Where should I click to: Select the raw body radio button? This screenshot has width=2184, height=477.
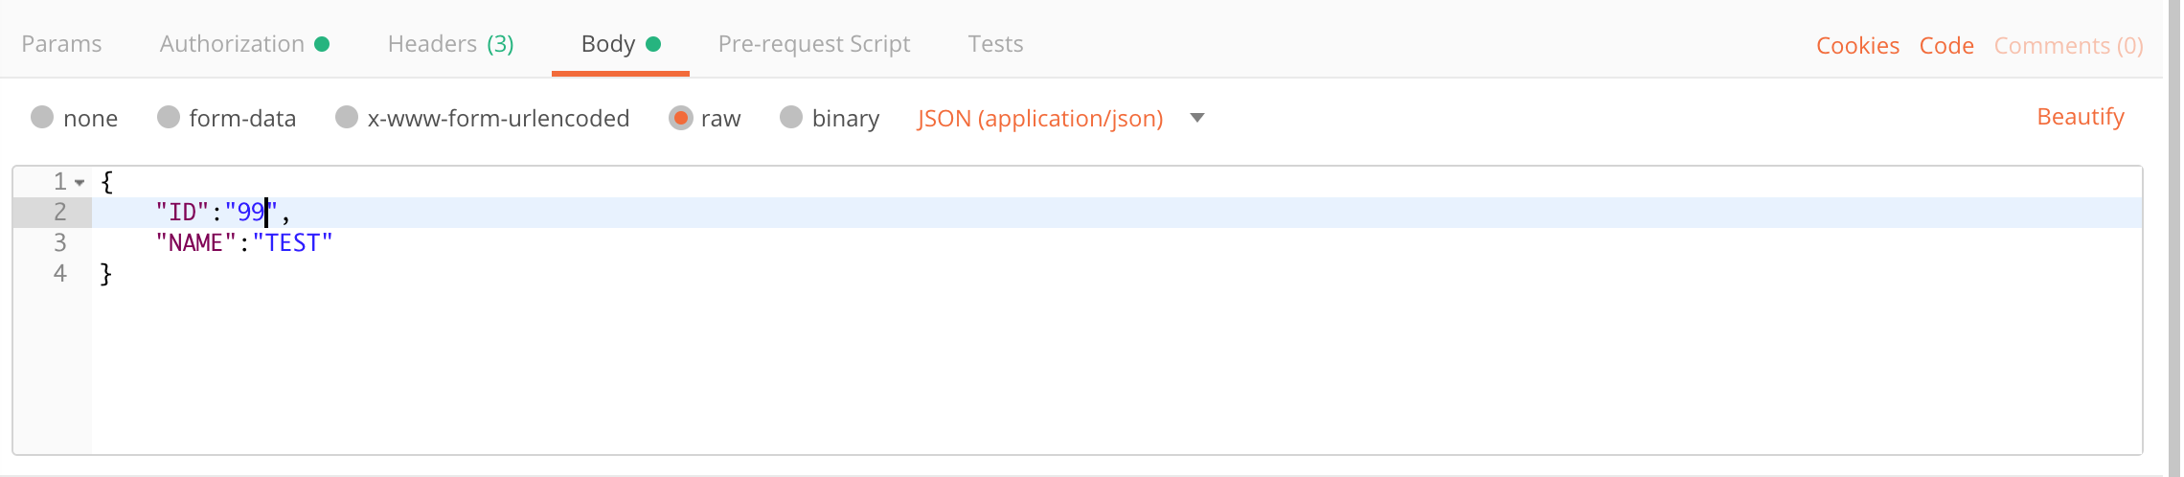pos(680,118)
